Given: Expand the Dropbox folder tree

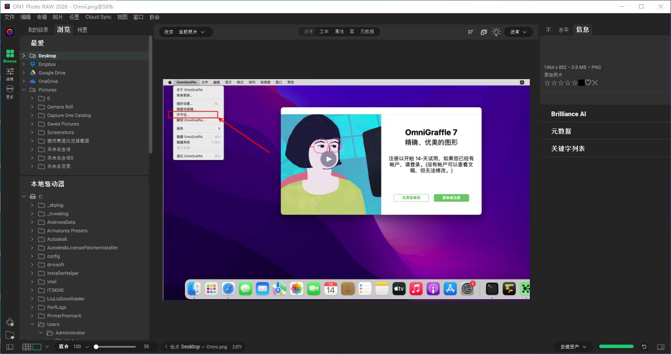Looking at the screenshot, I should (x=24, y=64).
